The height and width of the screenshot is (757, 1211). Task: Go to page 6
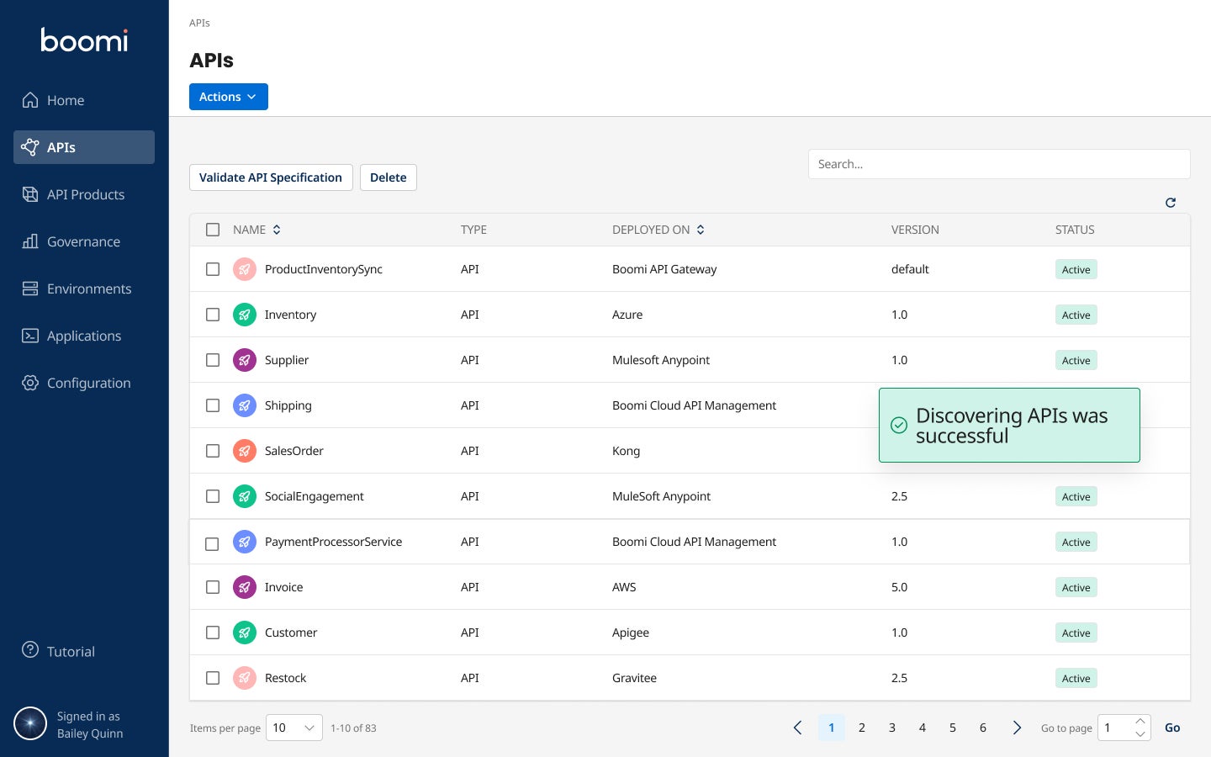983,728
